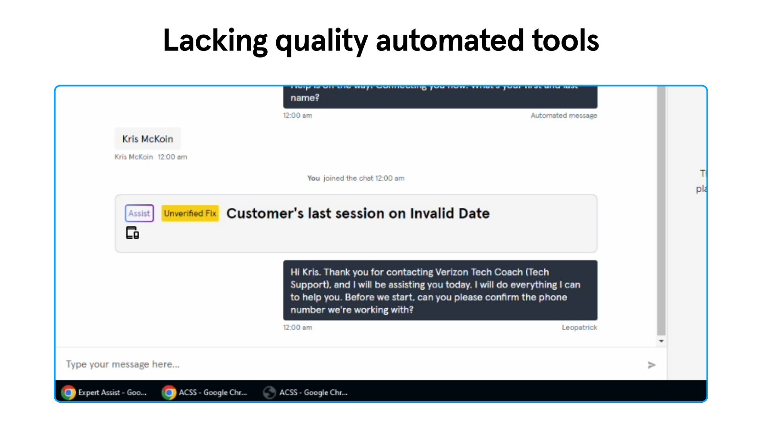Click the automated message ending 'name?'

coord(440,97)
